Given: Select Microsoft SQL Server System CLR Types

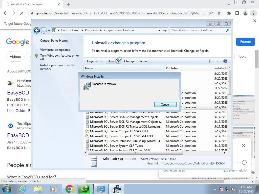Looking at the screenshot, I should [x=116, y=146].
